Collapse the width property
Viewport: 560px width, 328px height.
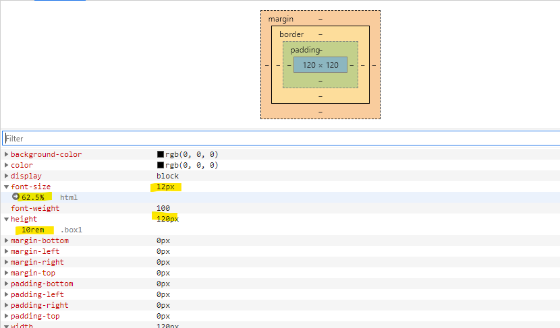(6, 326)
